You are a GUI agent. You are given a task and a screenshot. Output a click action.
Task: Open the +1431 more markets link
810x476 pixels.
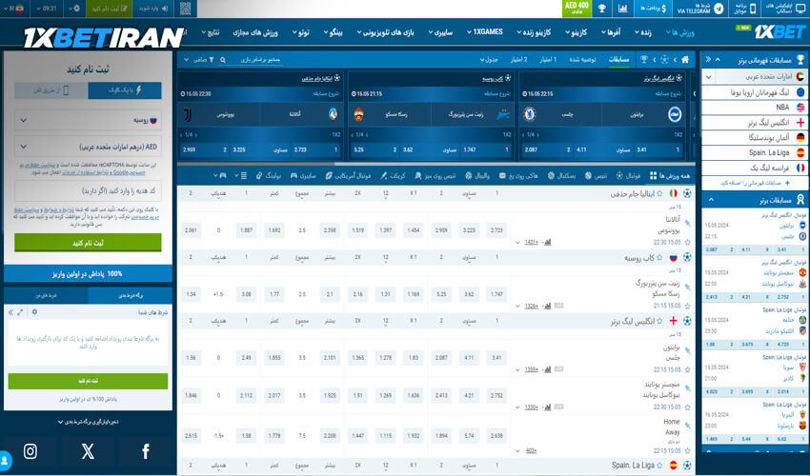coord(532,242)
